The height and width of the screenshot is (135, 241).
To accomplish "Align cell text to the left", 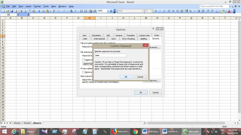I will [x=169, y=11].
